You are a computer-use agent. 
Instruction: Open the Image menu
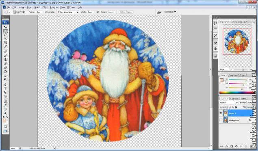[22, 7]
